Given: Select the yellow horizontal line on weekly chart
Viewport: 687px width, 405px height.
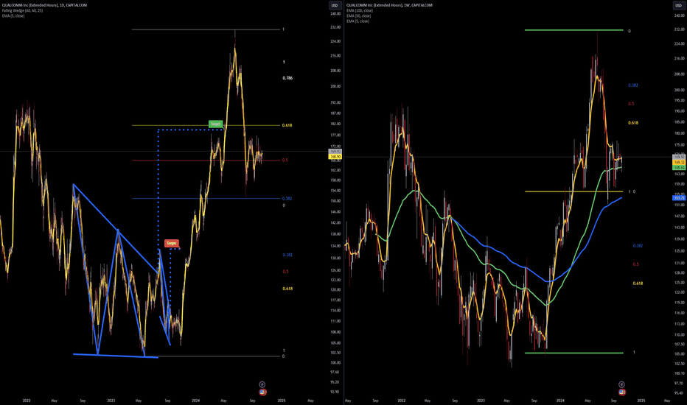Looking at the screenshot, I should pos(574,191).
